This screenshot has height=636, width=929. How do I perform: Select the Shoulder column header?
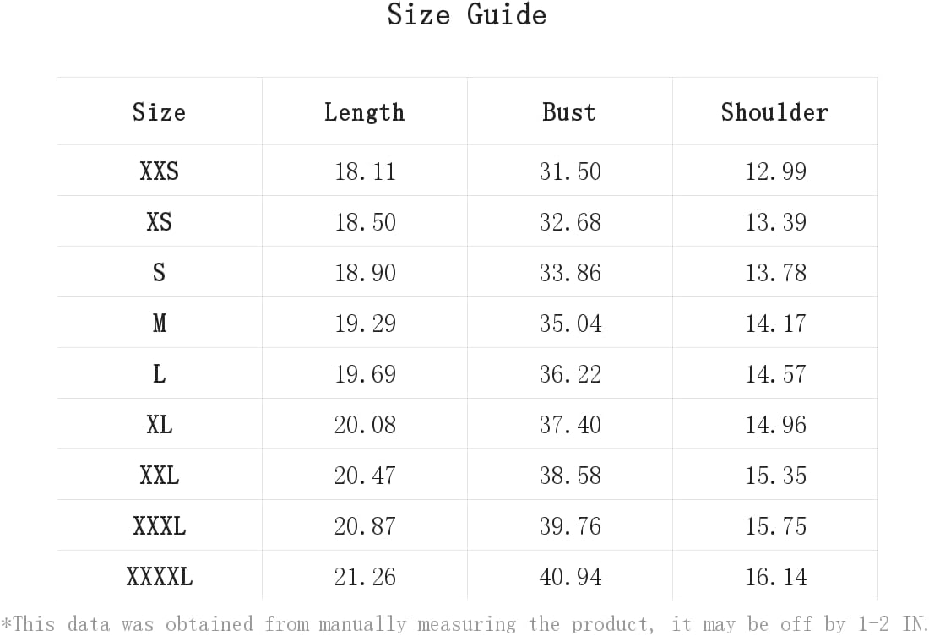(775, 112)
